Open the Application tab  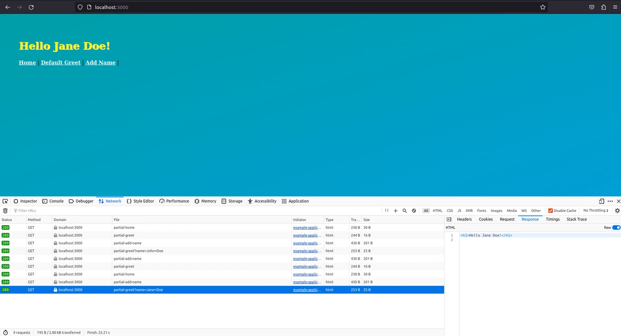(x=295, y=201)
